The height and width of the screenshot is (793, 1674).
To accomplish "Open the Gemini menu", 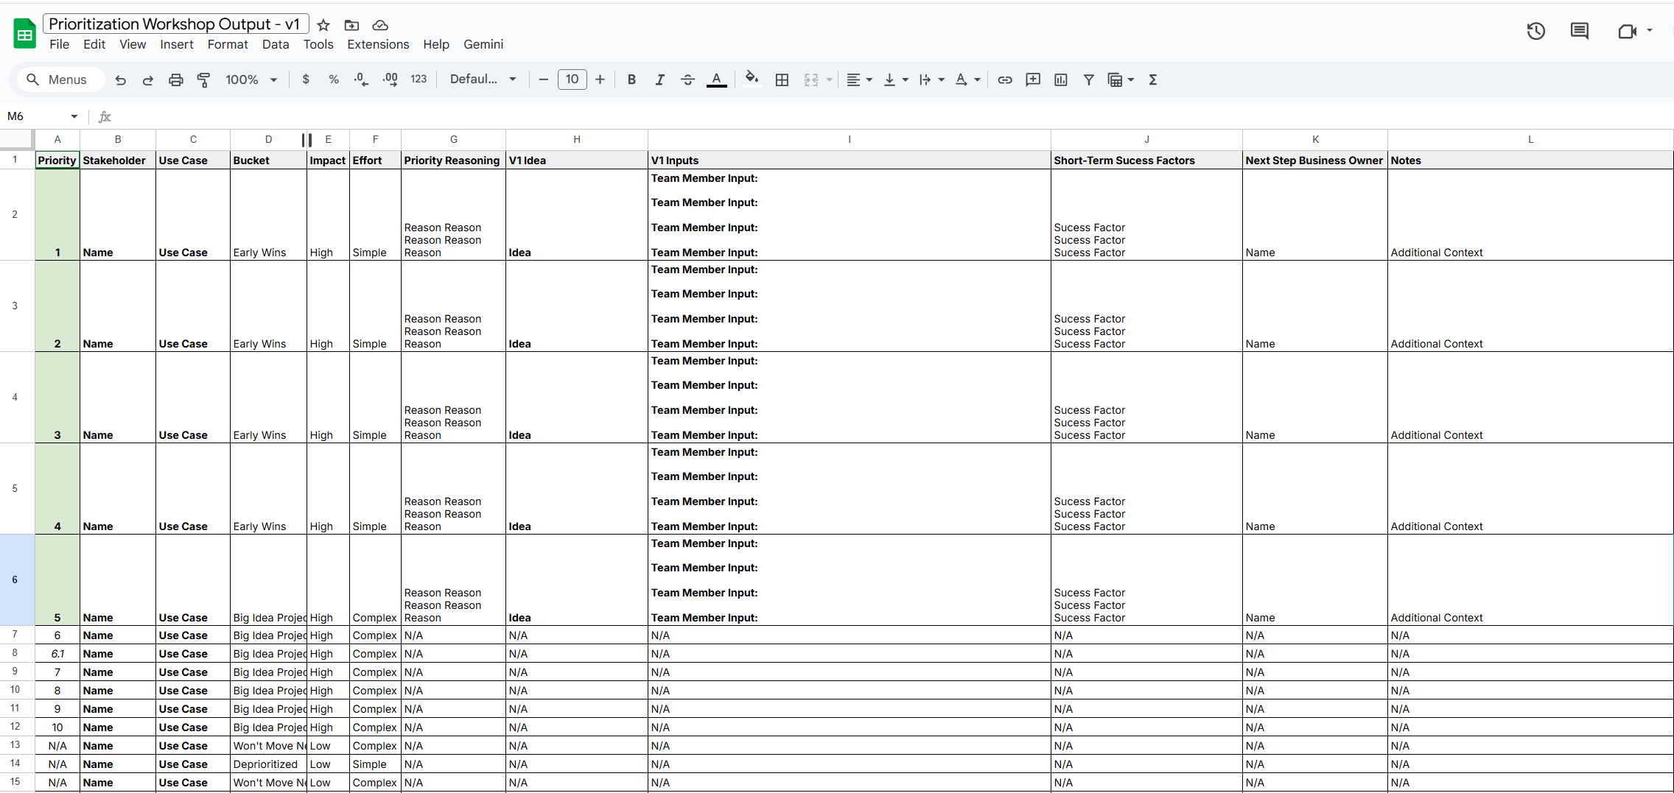I will 483,44.
